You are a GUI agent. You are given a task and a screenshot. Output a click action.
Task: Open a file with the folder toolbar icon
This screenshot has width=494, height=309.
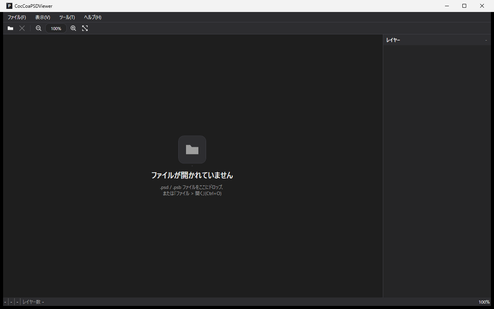tap(10, 28)
